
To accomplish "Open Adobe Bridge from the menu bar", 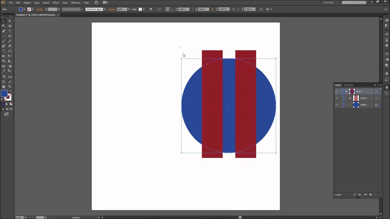I will pos(97,2).
